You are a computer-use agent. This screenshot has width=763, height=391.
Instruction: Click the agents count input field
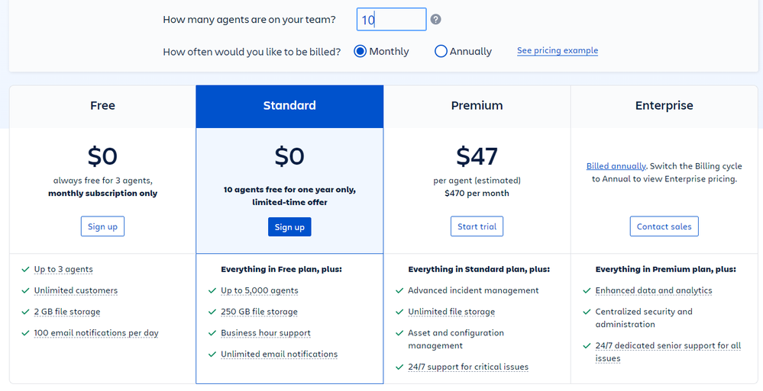[x=391, y=20]
